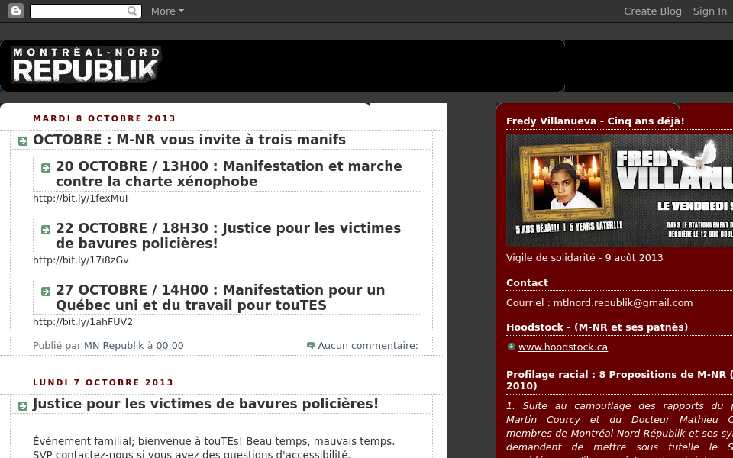Click the search magnifier icon in navbar
The height and width of the screenshot is (458, 733).
click(133, 11)
